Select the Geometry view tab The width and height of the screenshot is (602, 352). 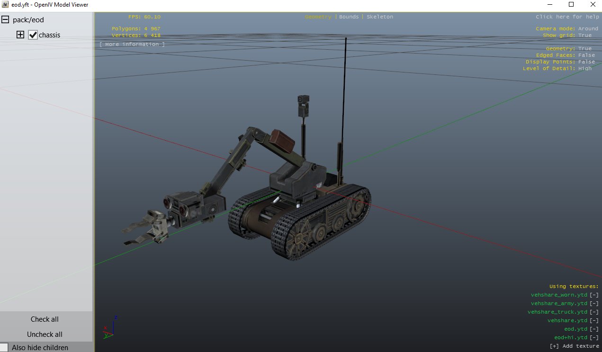tap(318, 17)
